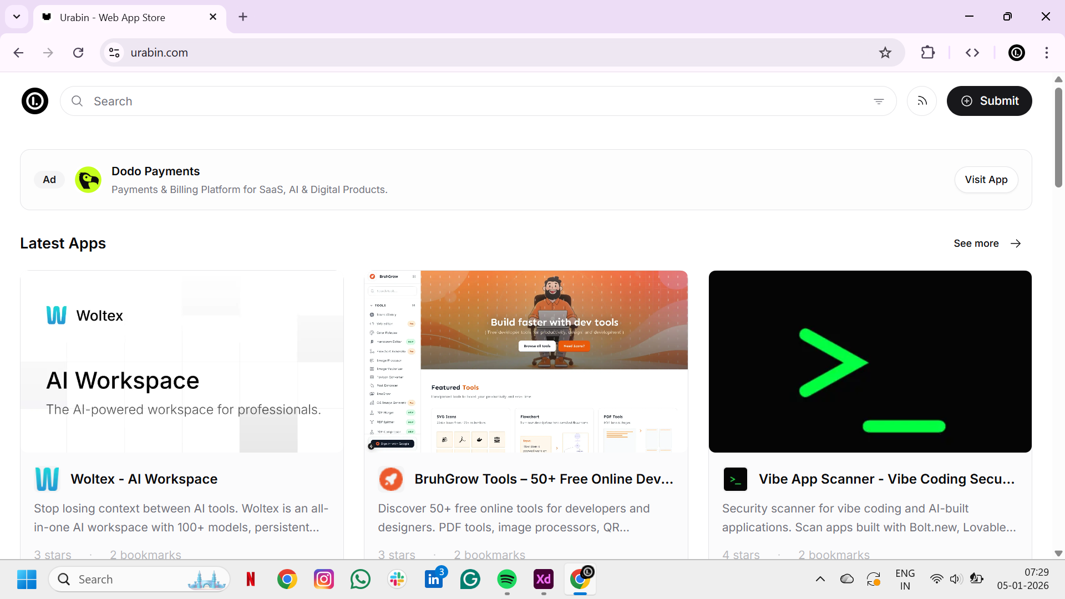Open the Chrome three-dot menu
The width and height of the screenshot is (1065, 599).
[1047, 53]
